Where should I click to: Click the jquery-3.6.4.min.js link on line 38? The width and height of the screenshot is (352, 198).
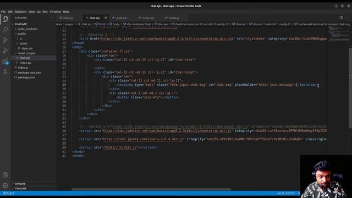pyautogui.click(x=143, y=139)
